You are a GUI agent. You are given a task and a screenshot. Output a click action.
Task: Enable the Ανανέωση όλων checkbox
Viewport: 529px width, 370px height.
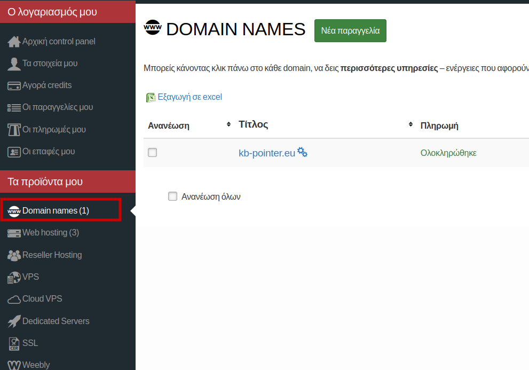pos(172,196)
